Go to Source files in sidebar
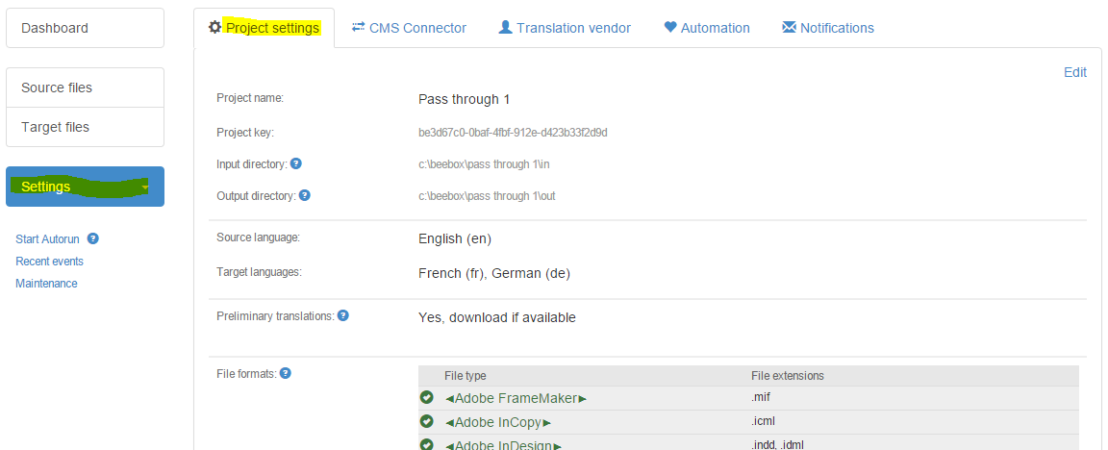 click(x=57, y=87)
